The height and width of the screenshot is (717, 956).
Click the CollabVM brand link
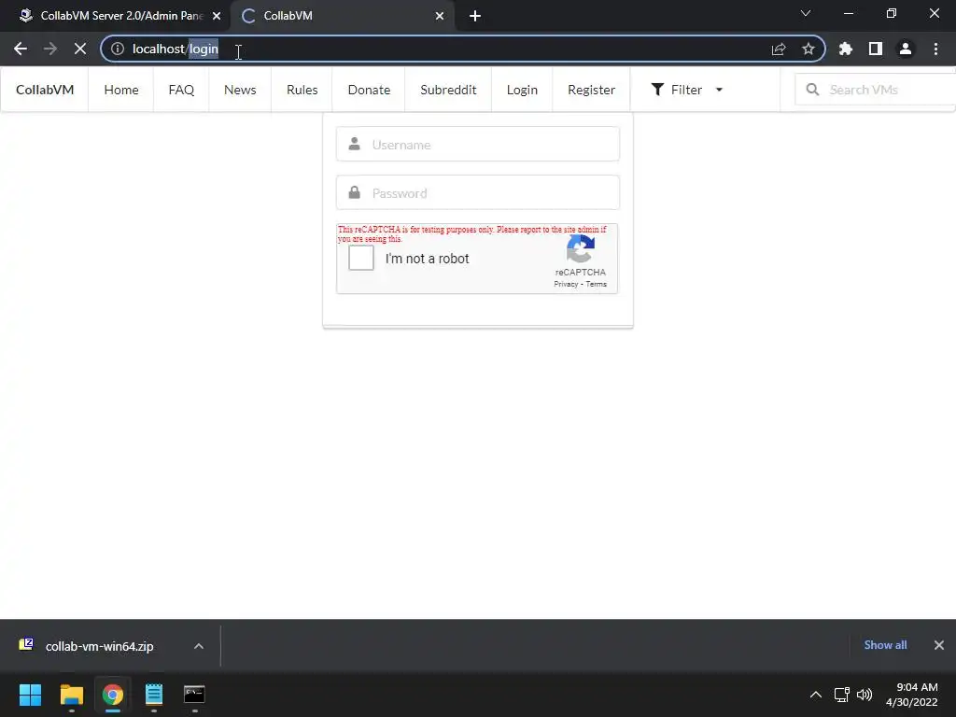coord(45,90)
